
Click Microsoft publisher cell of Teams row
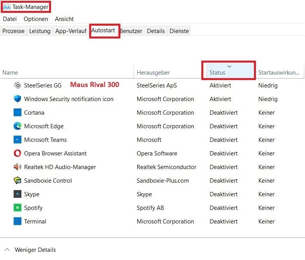tap(149, 140)
